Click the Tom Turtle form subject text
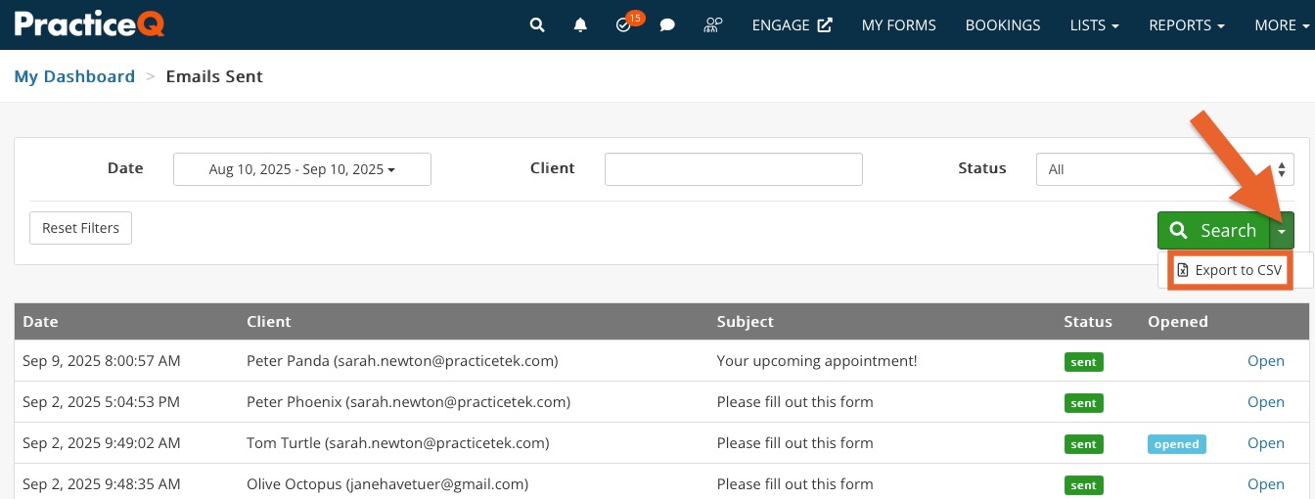 click(795, 443)
